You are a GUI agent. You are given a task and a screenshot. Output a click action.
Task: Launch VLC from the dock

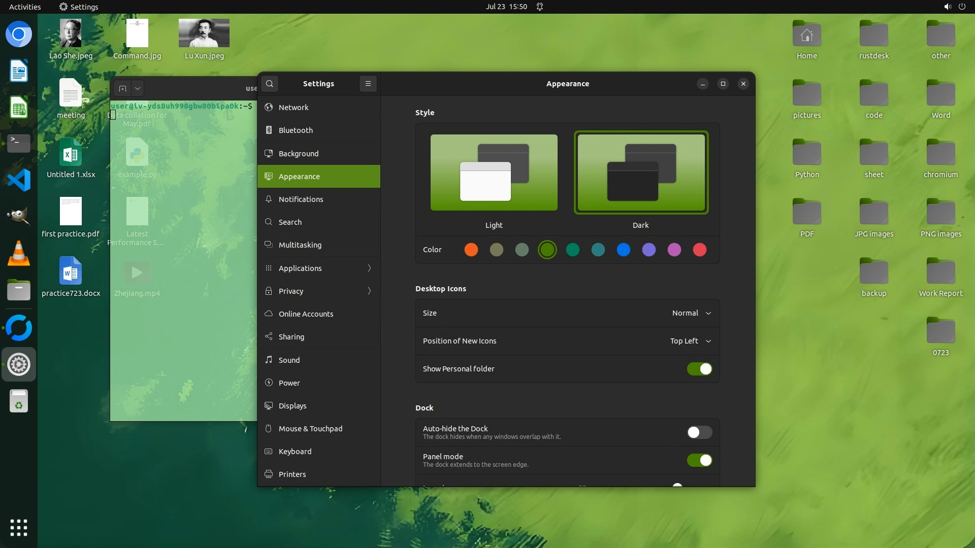pos(19,253)
